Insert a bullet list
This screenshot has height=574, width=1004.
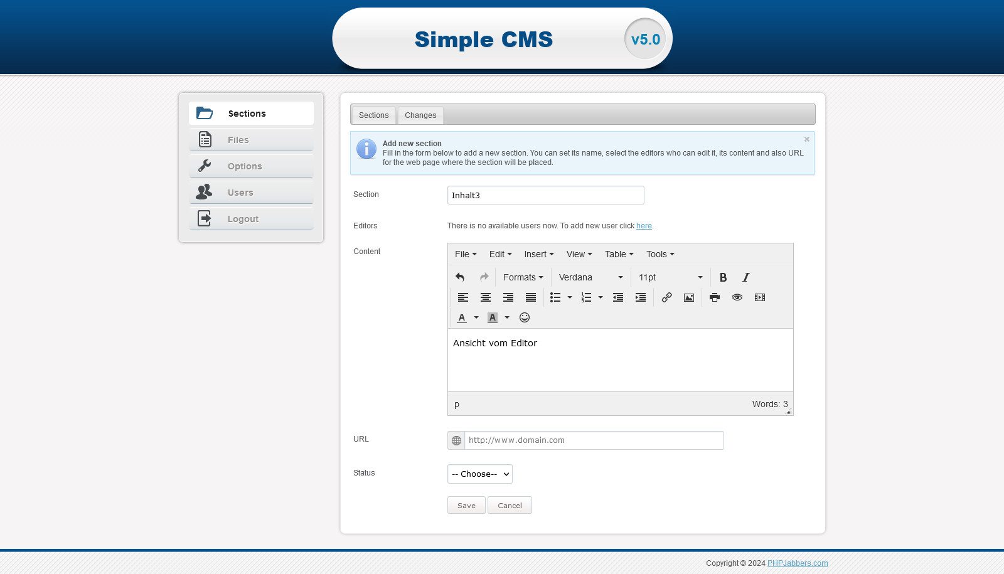(555, 297)
